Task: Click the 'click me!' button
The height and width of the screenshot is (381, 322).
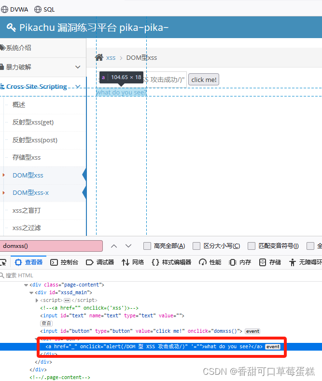Action: coord(204,80)
